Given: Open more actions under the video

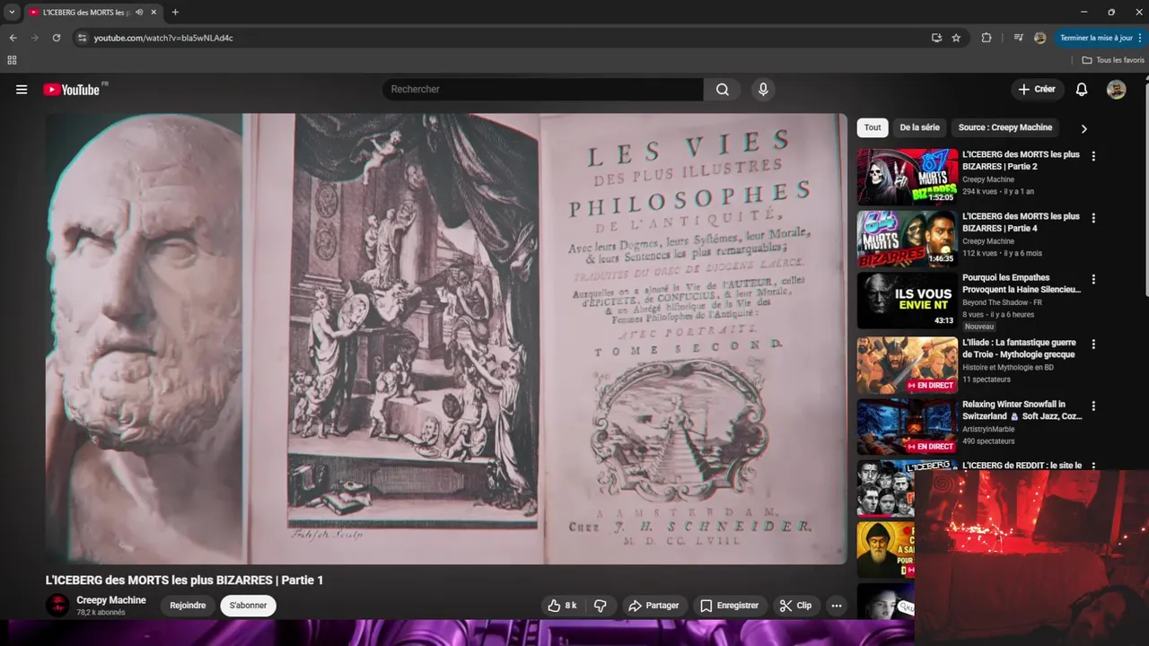Looking at the screenshot, I should 837,606.
